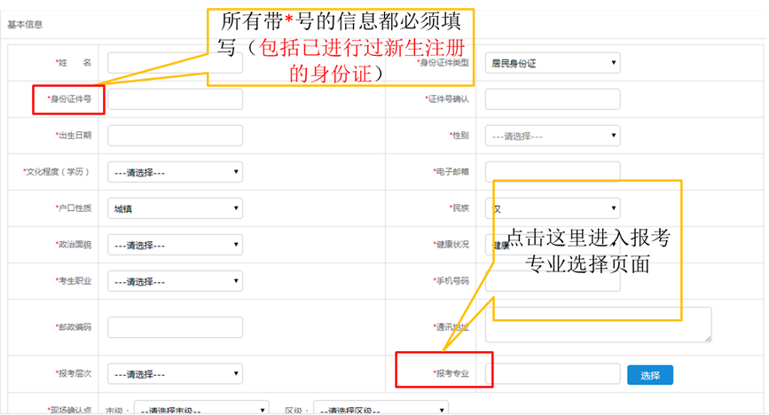Open the 报考层次 dropdown

click(175, 374)
